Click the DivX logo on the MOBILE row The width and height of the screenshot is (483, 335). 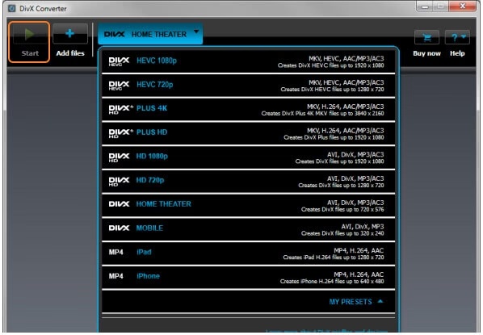(119, 228)
